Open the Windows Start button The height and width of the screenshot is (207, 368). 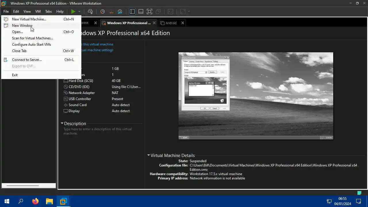click(7, 201)
